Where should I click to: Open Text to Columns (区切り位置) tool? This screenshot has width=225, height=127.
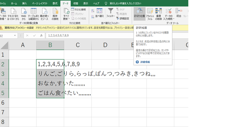(x=139, y=14)
